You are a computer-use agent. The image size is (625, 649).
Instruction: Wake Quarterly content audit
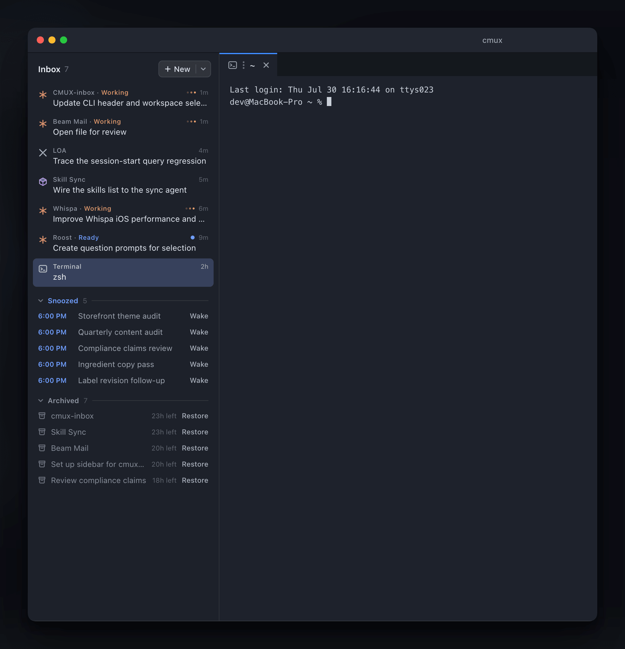(199, 332)
